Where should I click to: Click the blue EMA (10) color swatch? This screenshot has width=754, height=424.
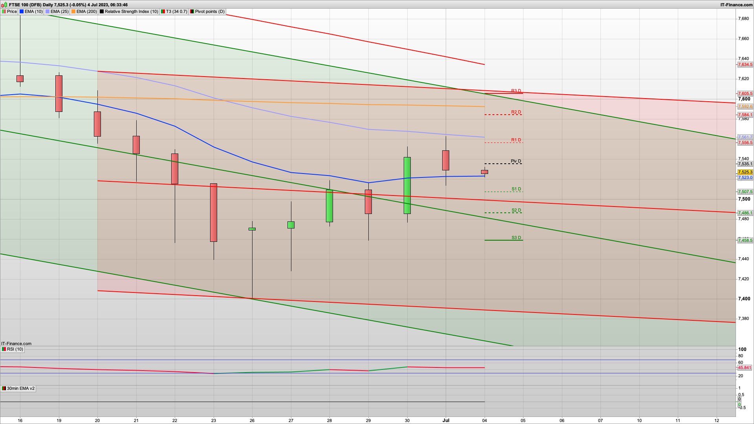click(x=22, y=11)
